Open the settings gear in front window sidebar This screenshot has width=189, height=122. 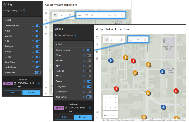(x=97, y=59)
